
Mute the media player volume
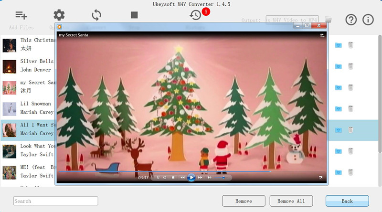pyautogui.click(x=210, y=178)
